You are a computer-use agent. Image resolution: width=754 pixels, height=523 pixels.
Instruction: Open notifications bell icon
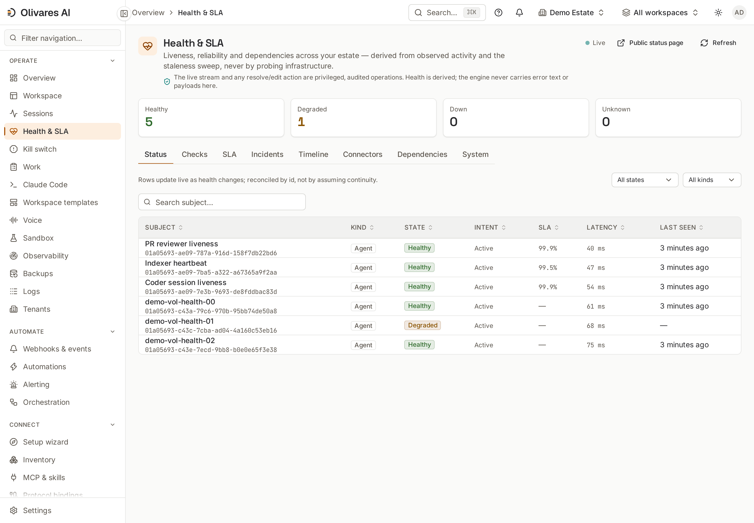coord(519,13)
